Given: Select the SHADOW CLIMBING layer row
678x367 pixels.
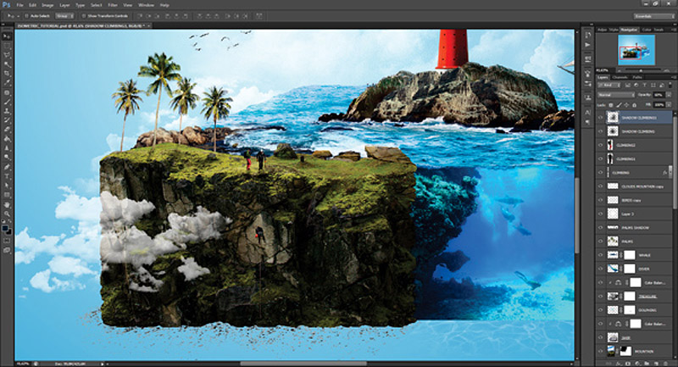Looking at the screenshot, I should coord(634,131).
